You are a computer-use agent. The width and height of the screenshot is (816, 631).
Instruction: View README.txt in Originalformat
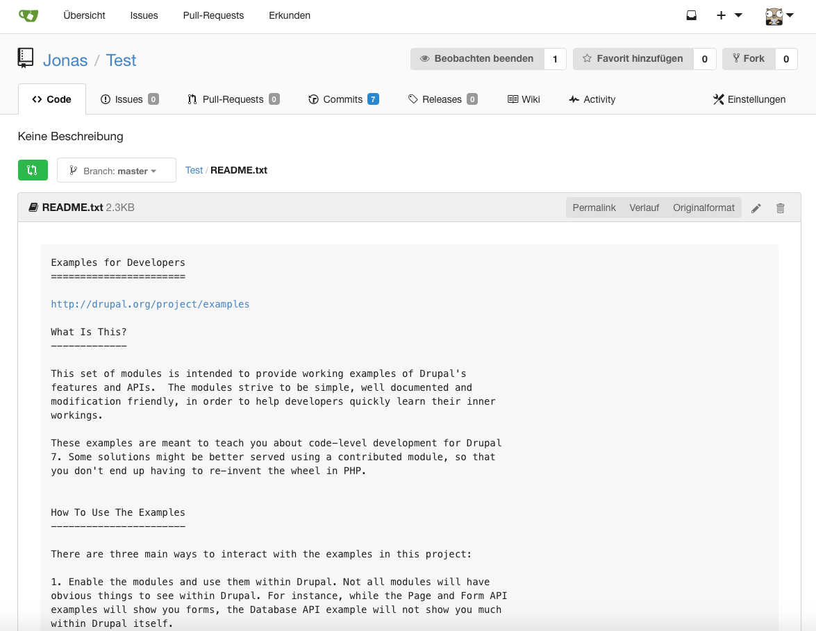703,208
